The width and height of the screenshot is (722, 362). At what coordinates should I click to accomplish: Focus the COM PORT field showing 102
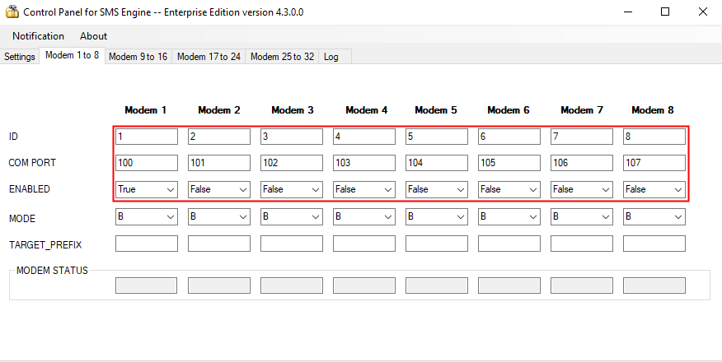pos(291,163)
